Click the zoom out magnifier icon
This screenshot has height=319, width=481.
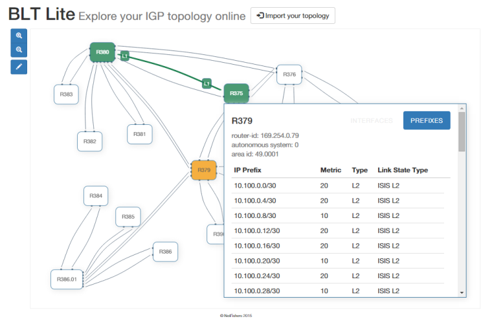coord(19,50)
